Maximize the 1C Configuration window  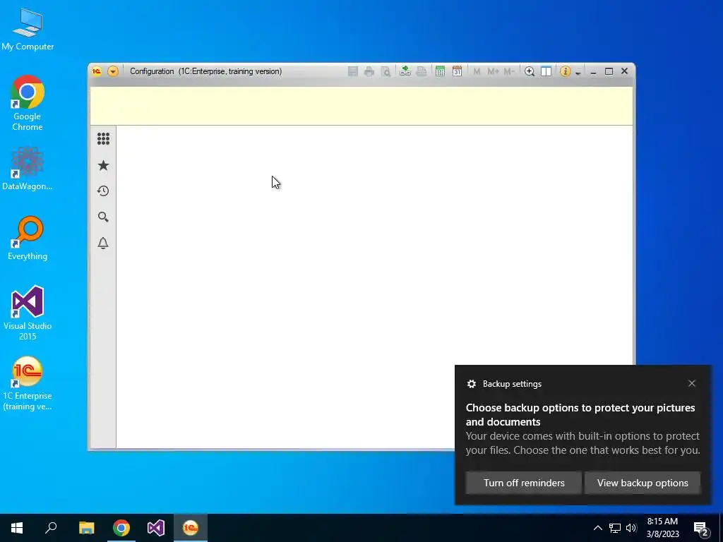point(609,71)
